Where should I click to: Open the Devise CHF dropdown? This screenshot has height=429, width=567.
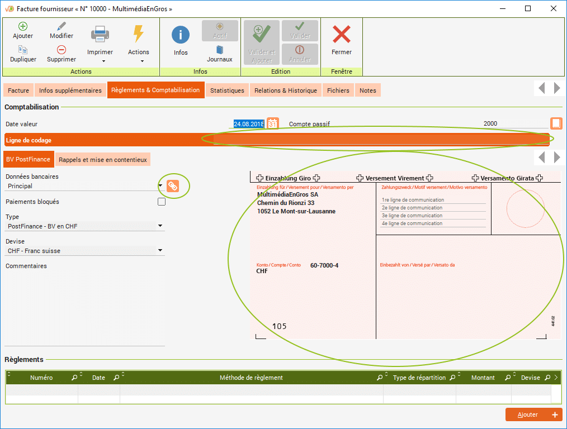(160, 251)
